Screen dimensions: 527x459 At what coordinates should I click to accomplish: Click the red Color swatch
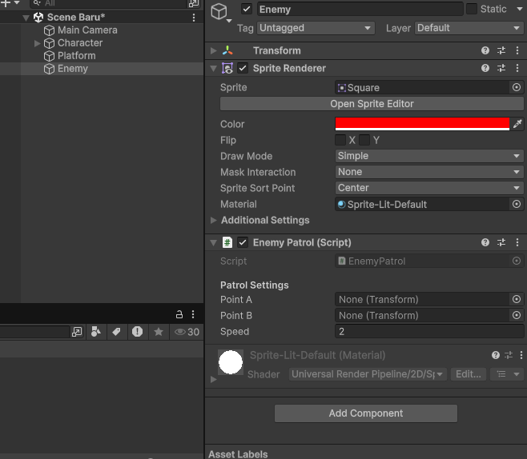click(422, 124)
